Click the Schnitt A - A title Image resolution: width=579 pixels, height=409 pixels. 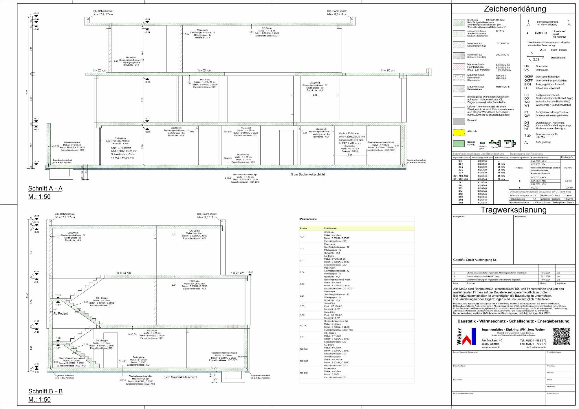[x=45, y=188]
